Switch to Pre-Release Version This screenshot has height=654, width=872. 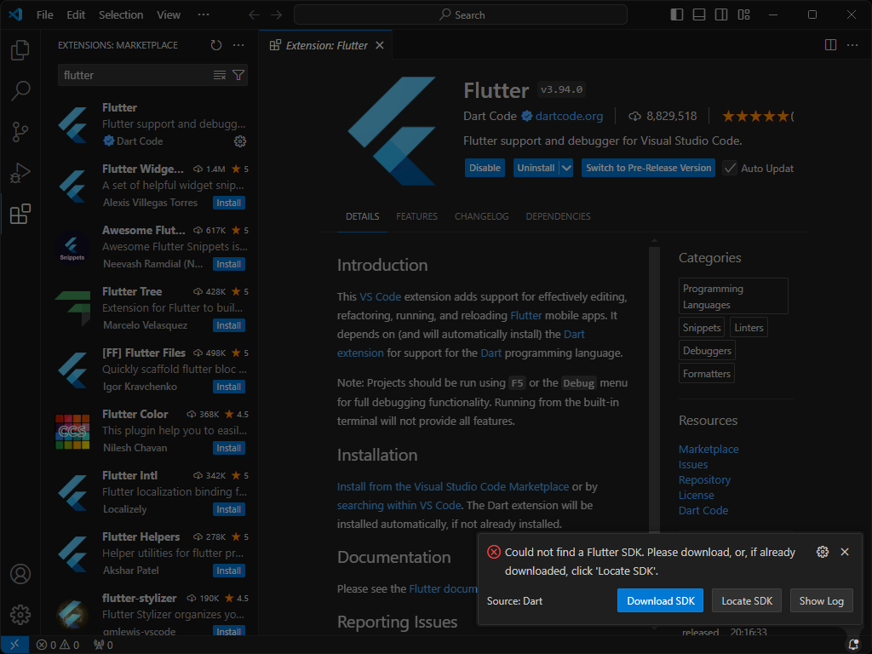[648, 168]
